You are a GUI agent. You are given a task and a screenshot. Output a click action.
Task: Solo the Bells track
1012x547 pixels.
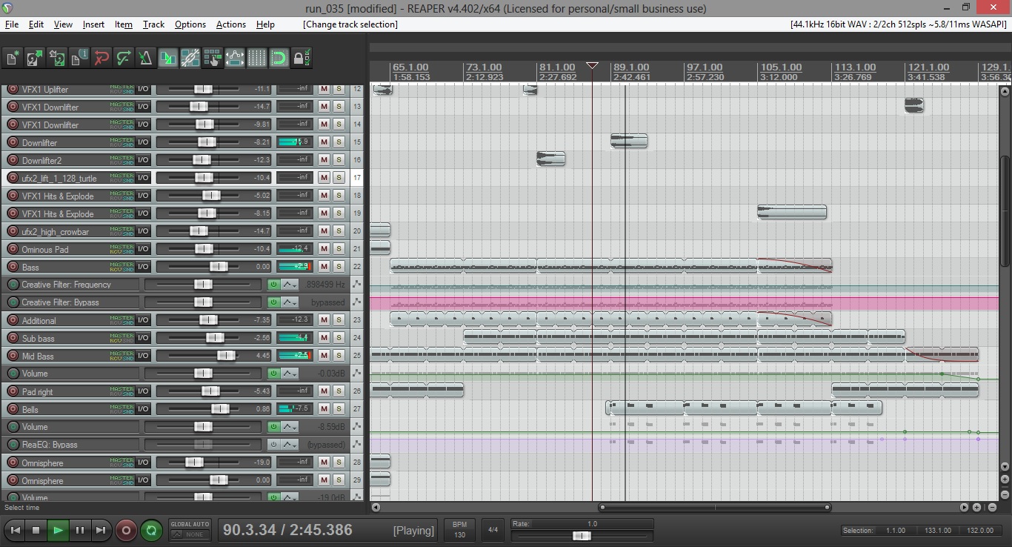pyautogui.click(x=339, y=409)
